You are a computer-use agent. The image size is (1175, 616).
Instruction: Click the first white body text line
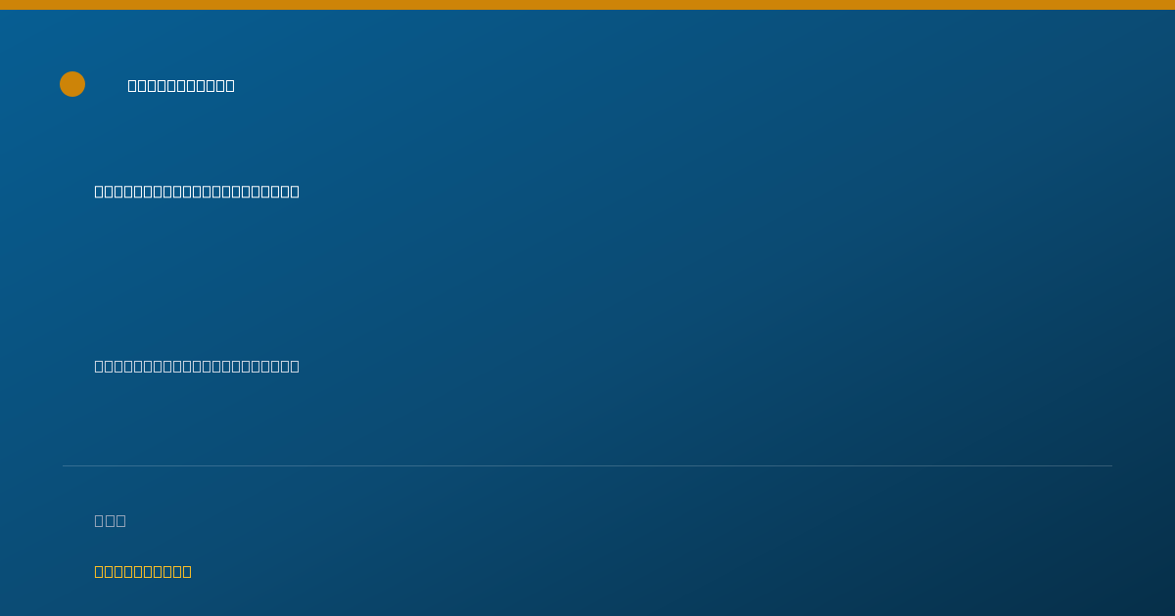click(197, 191)
